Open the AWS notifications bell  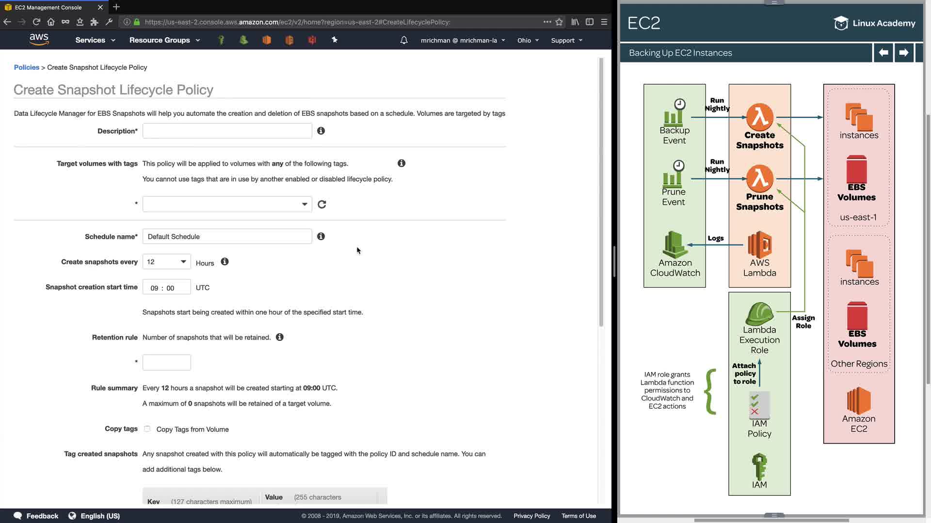[x=404, y=40]
